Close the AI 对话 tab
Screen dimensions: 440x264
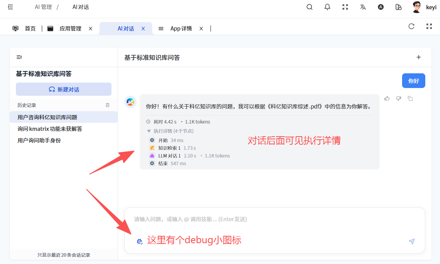pyautogui.click(x=143, y=29)
